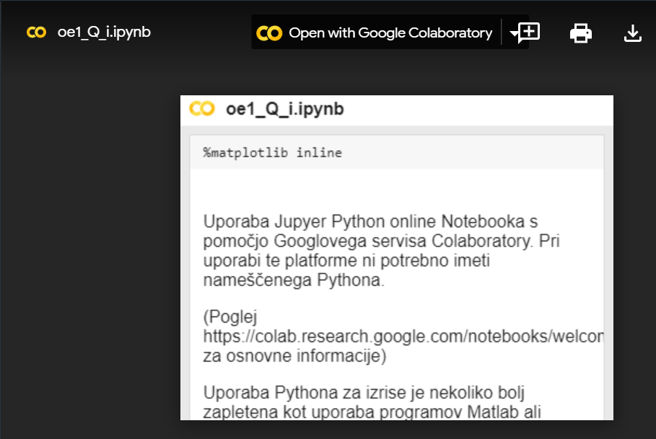Screen dimensions: 656x439
Task: Click the Colab logo in the preview header
Action: coord(202,109)
